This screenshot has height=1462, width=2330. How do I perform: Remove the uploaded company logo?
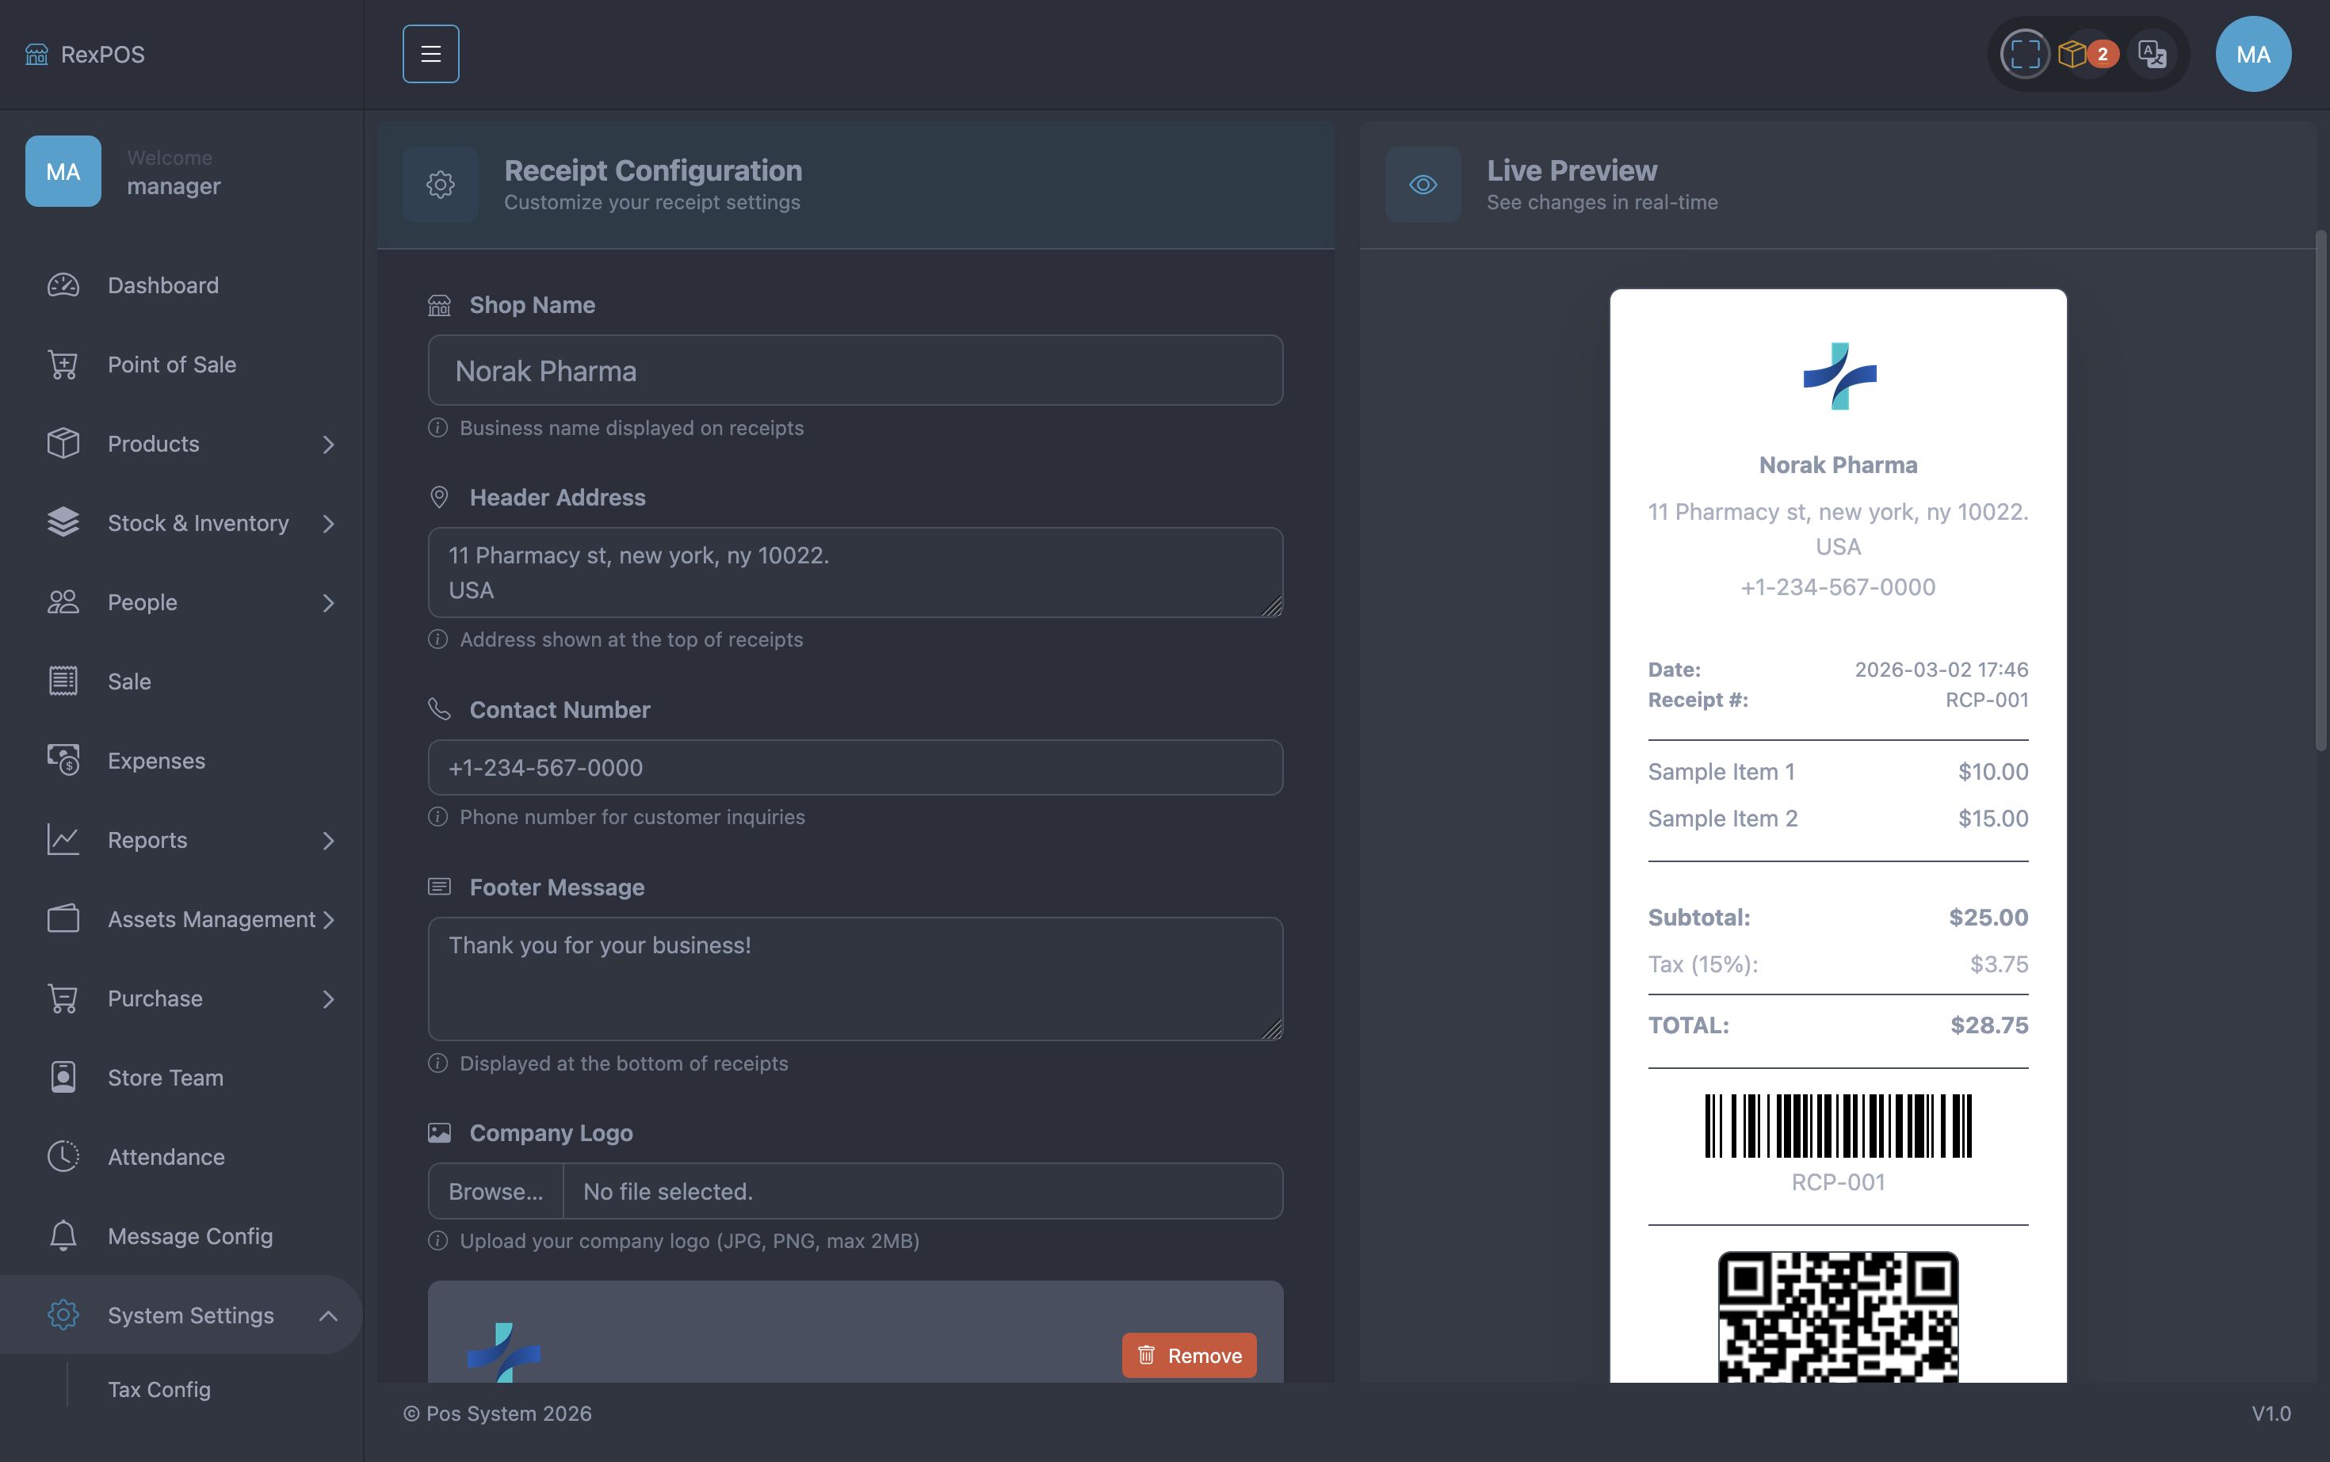point(1188,1356)
